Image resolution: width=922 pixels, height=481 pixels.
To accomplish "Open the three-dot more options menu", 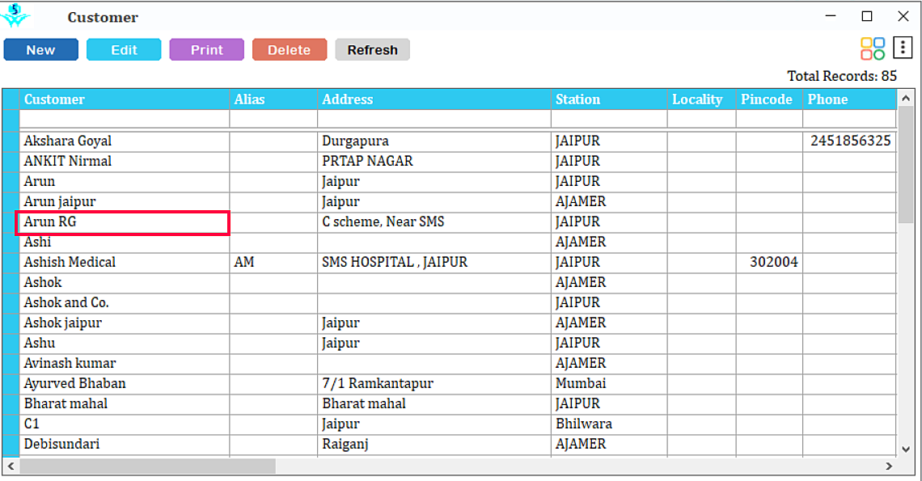I will 903,48.
